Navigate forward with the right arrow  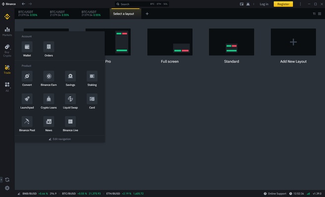coord(30,4)
